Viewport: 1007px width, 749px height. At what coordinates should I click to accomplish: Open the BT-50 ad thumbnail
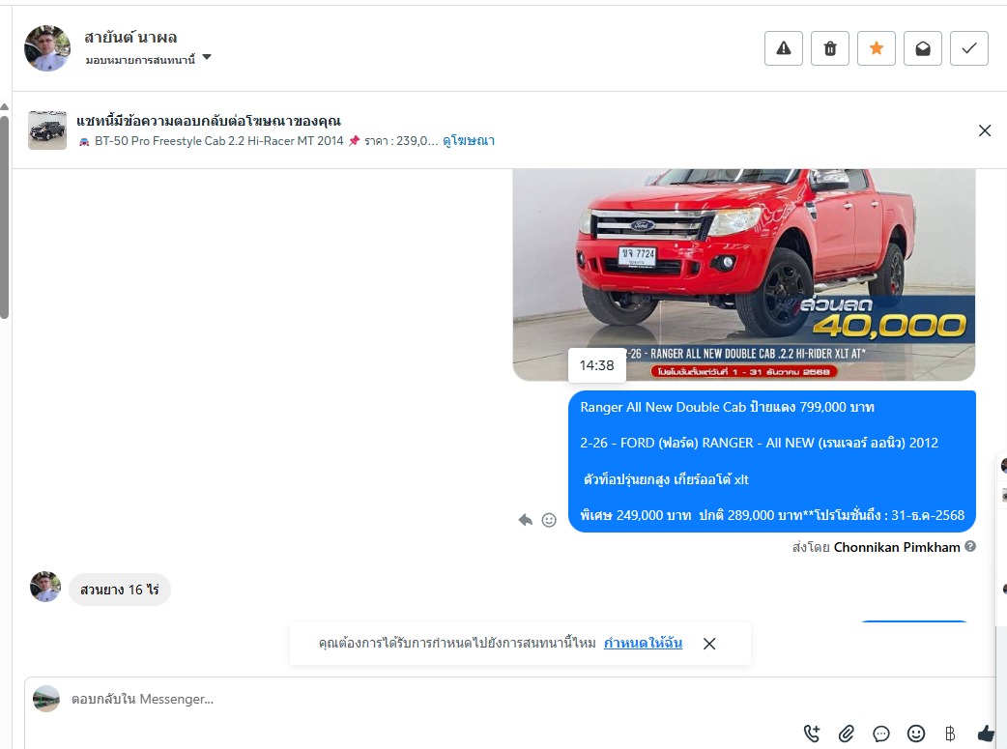(47, 130)
